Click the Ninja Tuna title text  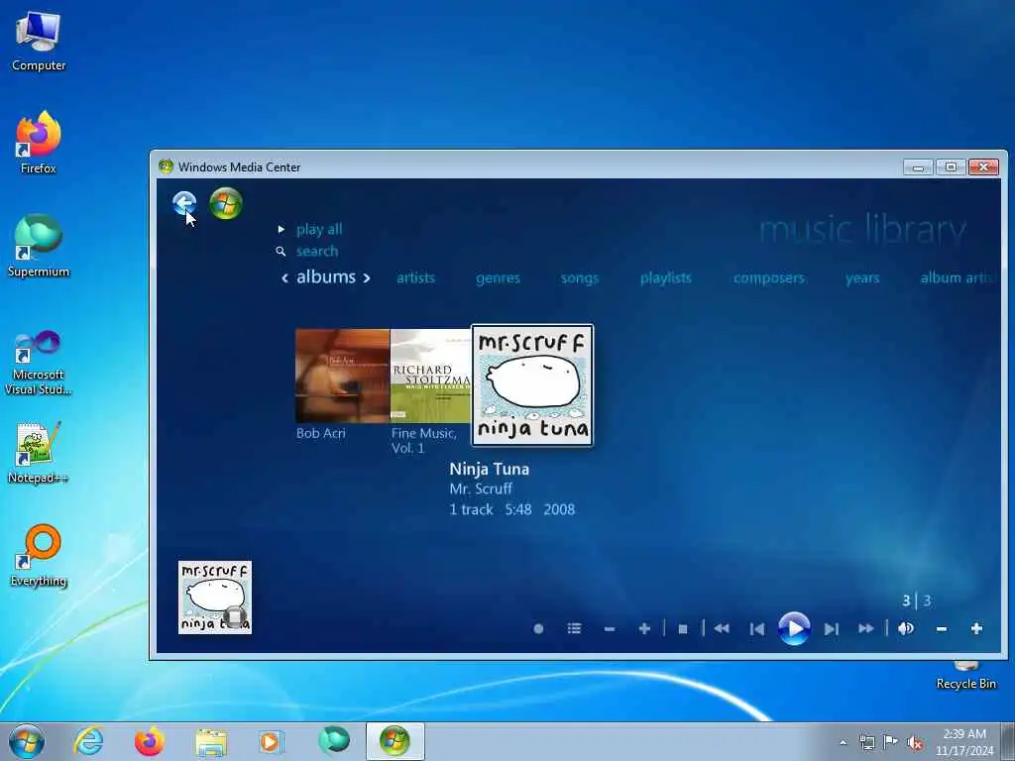[x=489, y=469]
